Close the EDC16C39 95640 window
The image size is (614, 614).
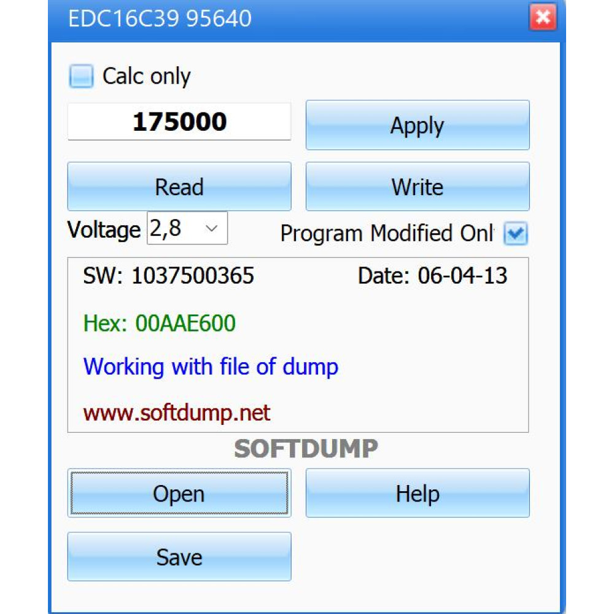pos(543,17)
